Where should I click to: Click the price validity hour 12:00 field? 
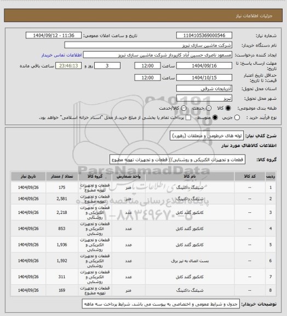[147, 77]
